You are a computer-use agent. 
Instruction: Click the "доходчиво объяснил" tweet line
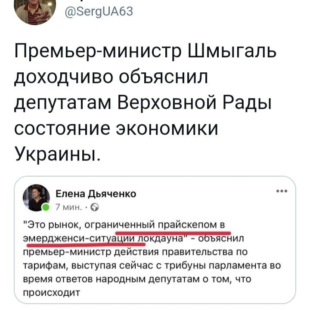(111, 77)
